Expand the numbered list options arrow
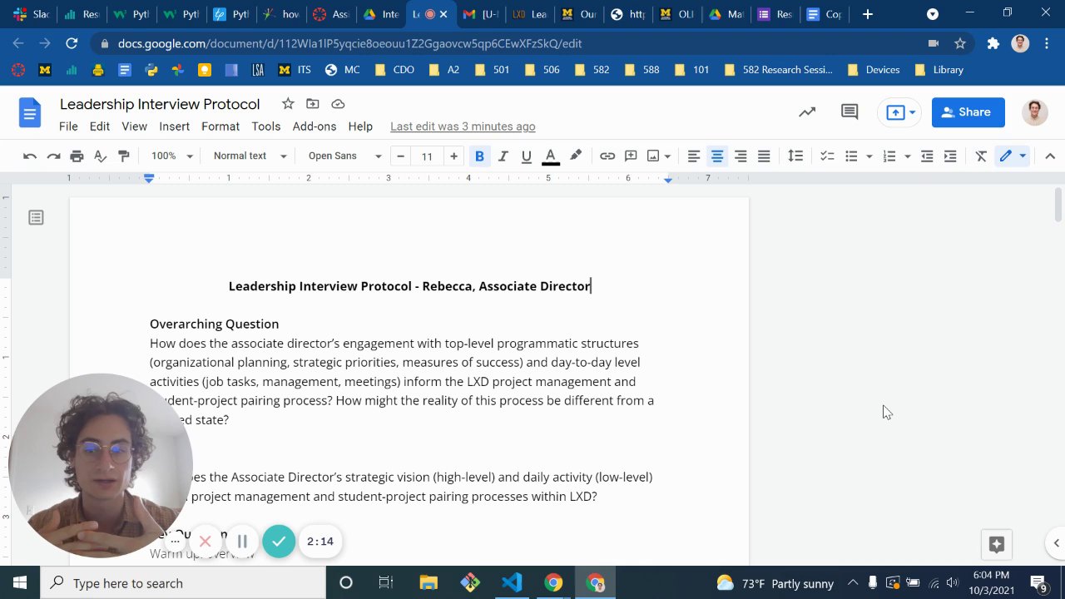 point(907,156)
